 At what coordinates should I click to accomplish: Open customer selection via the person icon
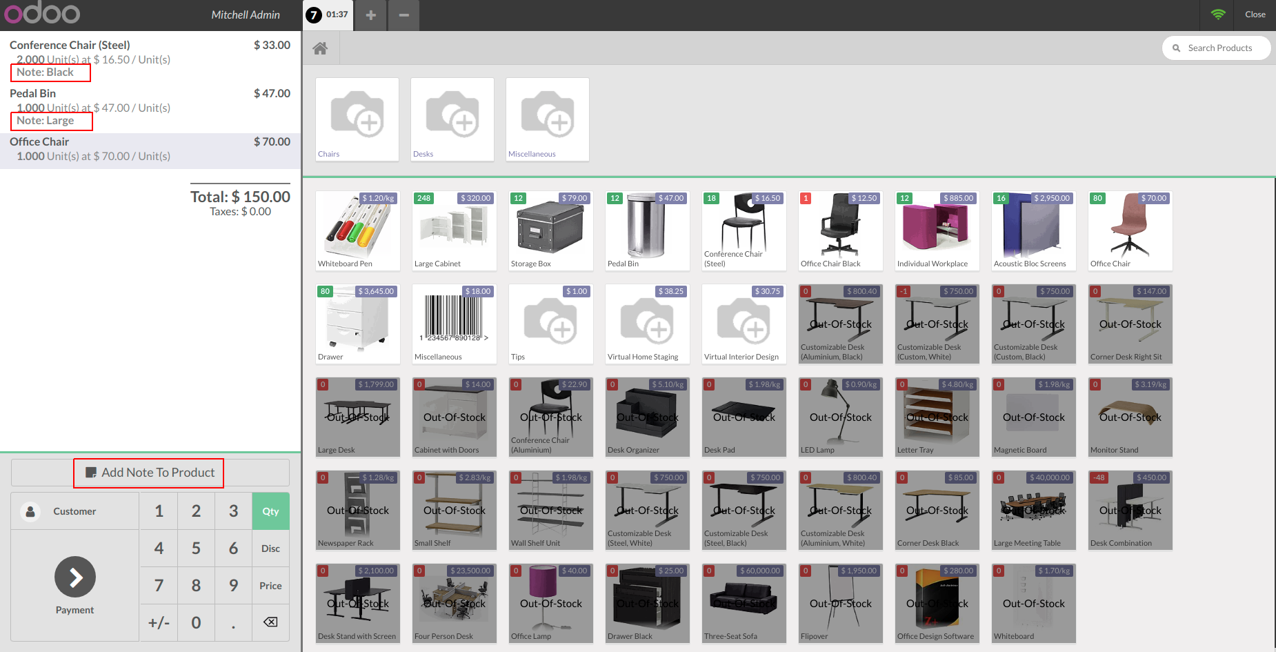[x=30, y=511]
